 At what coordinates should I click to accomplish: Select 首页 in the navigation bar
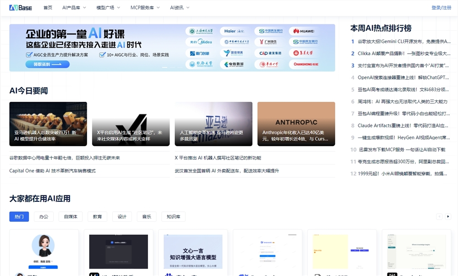click(x=47, y=7)
